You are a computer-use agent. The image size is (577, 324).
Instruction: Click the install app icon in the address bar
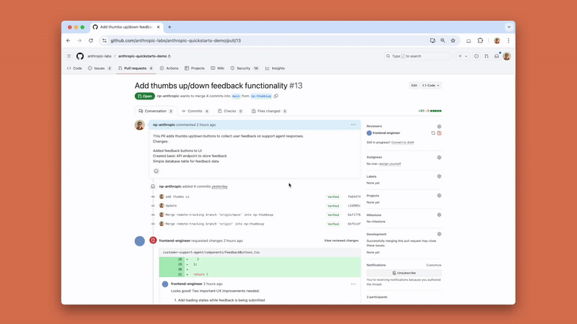pos(433,41)
